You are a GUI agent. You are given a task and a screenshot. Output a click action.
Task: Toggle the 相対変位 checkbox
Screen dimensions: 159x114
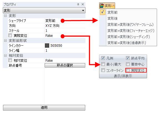pos(10,60)
